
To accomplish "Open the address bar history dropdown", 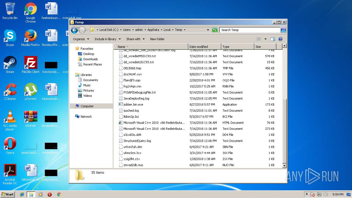I will (x=208, y=30).
